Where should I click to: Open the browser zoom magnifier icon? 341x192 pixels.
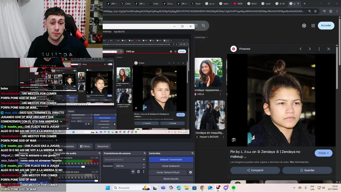coord(310,11)
